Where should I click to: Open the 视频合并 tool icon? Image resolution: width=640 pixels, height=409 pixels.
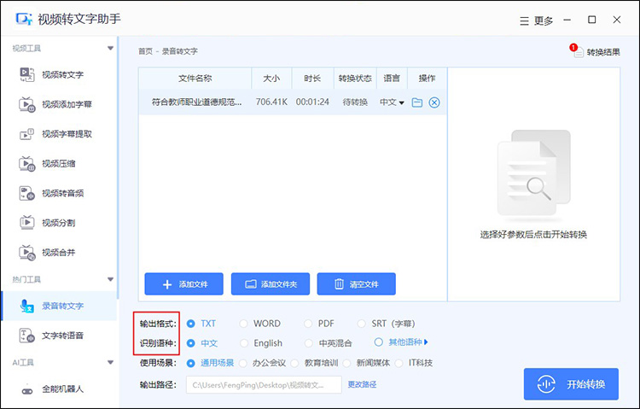click(x=27, y=252)
